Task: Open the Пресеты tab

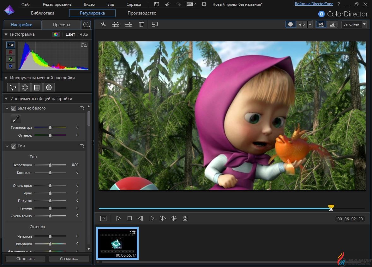Action: click(61, 25)
